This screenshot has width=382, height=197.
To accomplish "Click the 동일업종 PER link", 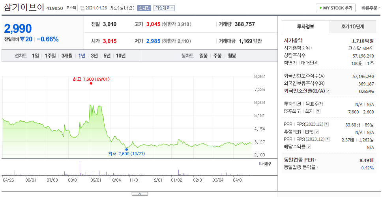I will (299, 160).
